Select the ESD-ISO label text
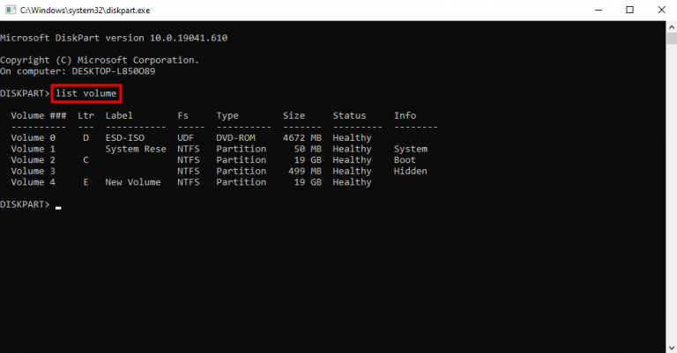 pyautogui.click(x=125, y=138)
